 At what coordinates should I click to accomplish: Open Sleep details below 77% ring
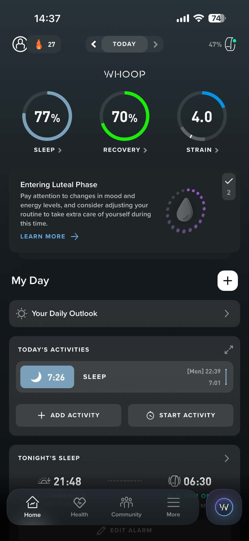click(48, 150)
